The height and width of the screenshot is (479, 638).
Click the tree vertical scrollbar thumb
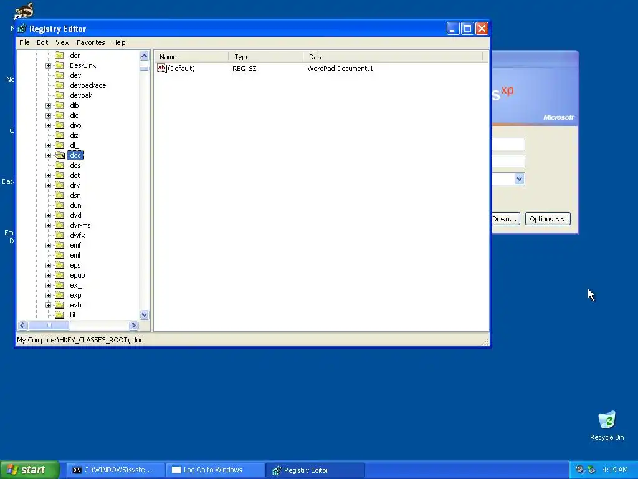click(145, 69)
